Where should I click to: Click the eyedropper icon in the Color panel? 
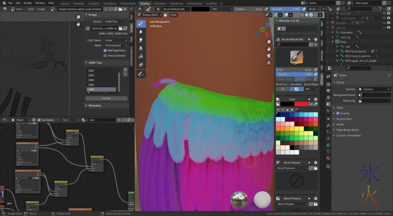[316, 104]
